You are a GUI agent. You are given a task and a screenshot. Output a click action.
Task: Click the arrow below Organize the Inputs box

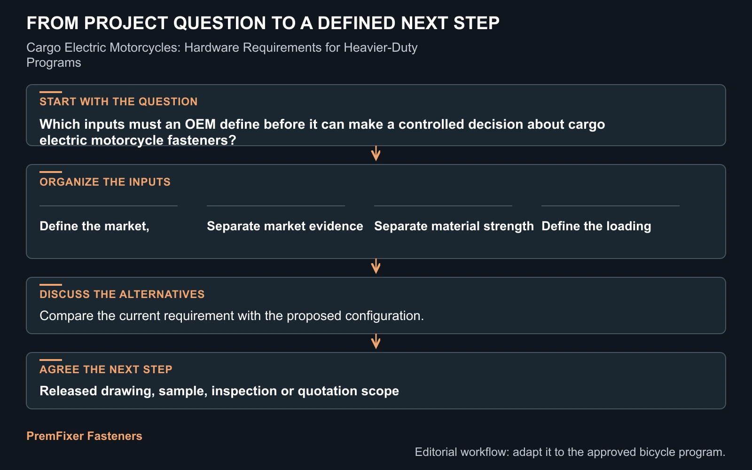click(376, 266)
